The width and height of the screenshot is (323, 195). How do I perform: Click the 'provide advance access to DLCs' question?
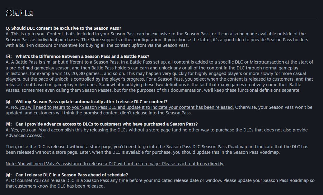(106, 124)
